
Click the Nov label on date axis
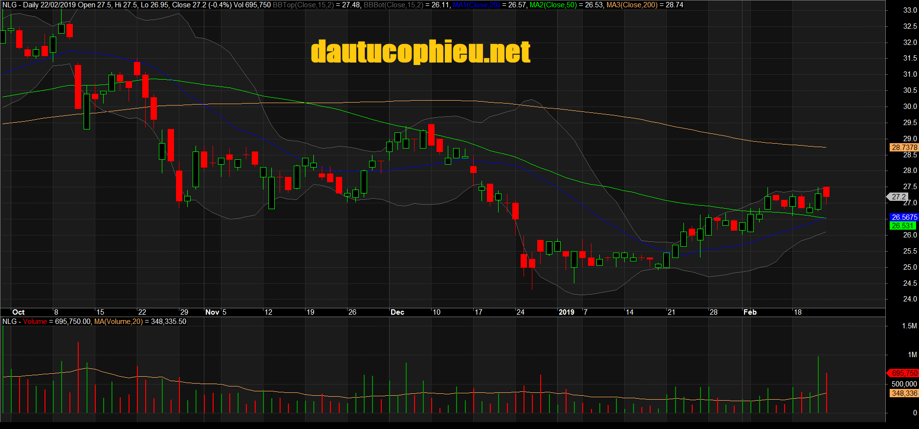click(x=212, y=312)
